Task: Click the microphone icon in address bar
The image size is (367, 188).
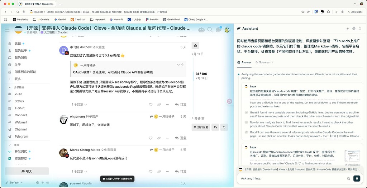Action: click(x=24, y=12)
